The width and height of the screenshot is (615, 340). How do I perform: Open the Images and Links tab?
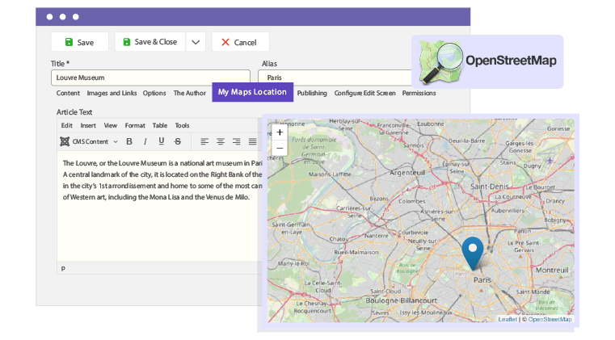[x=112, y=93]
